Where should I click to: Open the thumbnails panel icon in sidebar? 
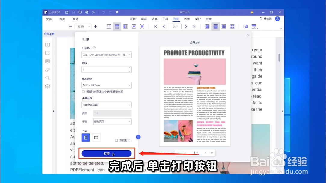[x=48, y=45]
